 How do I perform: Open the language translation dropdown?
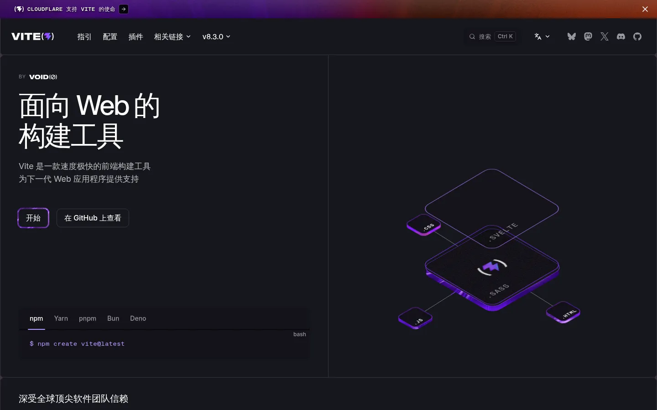point(542,36)
